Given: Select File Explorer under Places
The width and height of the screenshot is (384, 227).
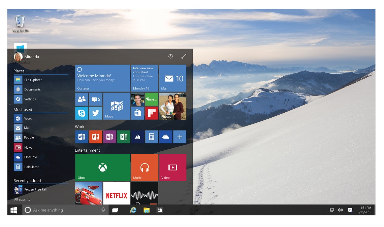Looking at the screenshot, I should (33, 80).
